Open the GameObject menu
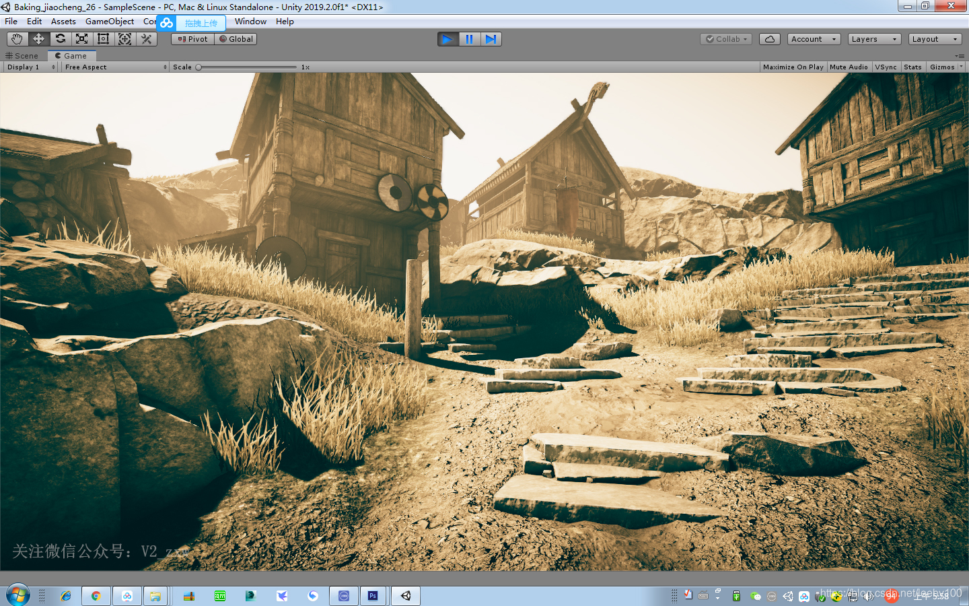The image size is (969, 606). (x=110, y=22)
